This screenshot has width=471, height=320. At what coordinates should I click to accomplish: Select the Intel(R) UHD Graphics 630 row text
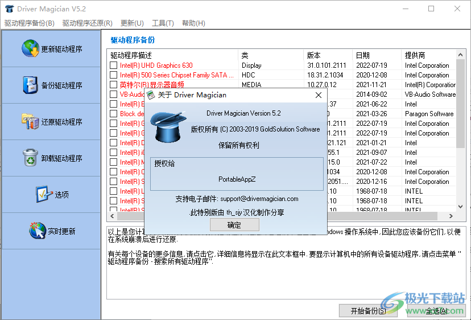pos(156,65)
